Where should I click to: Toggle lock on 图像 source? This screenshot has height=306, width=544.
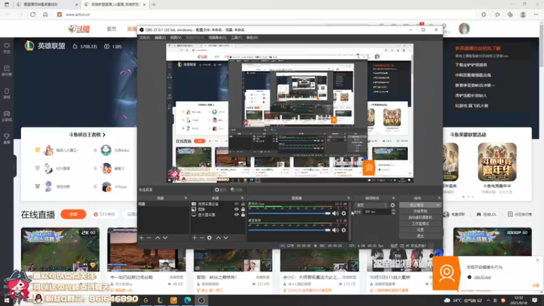click(x=243, y=209)
